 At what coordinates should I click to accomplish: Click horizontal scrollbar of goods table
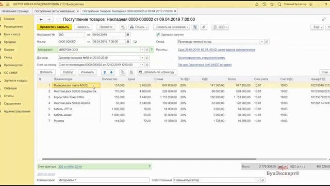[149, 159]
